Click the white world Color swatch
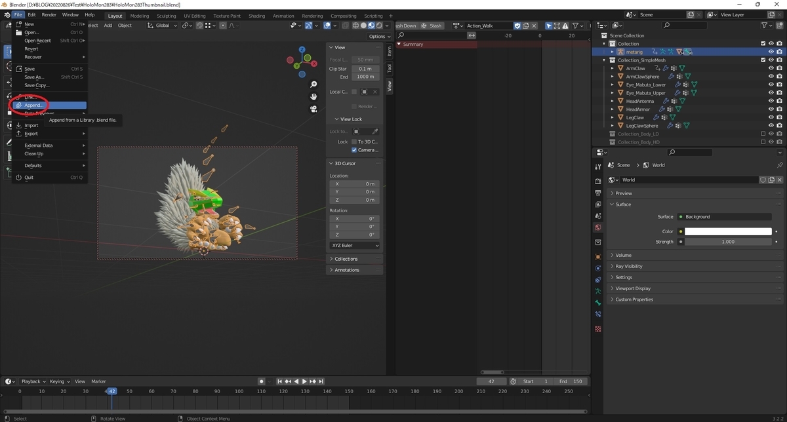The image size is (787, 422). 727,231
